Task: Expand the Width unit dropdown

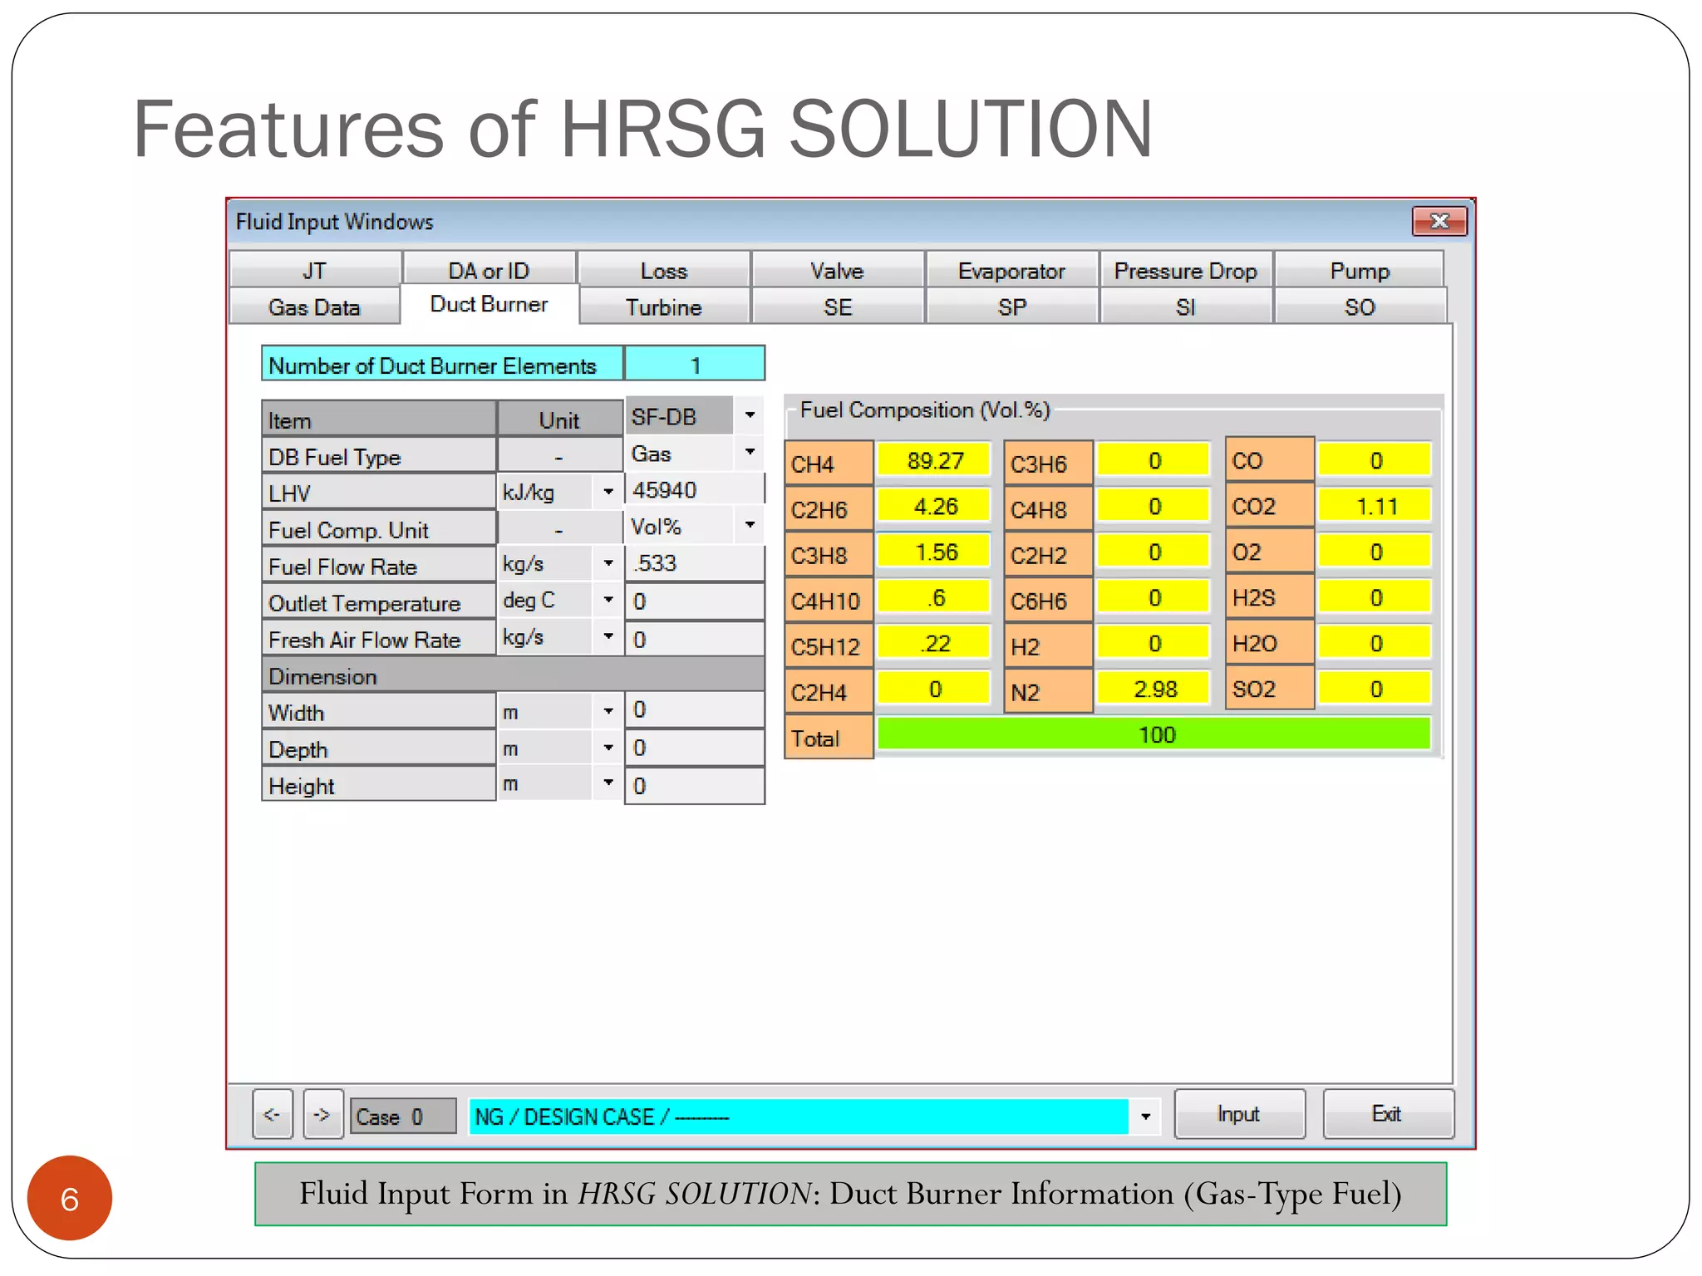Action: [608, 711]
